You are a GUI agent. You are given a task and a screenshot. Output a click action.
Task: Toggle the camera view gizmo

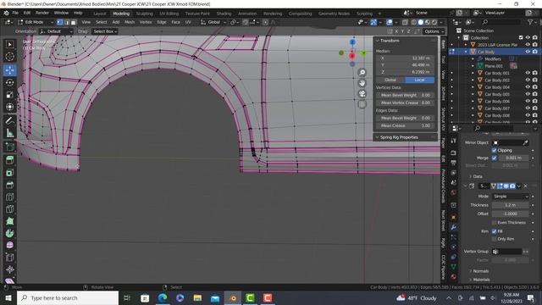click(362, 94)
